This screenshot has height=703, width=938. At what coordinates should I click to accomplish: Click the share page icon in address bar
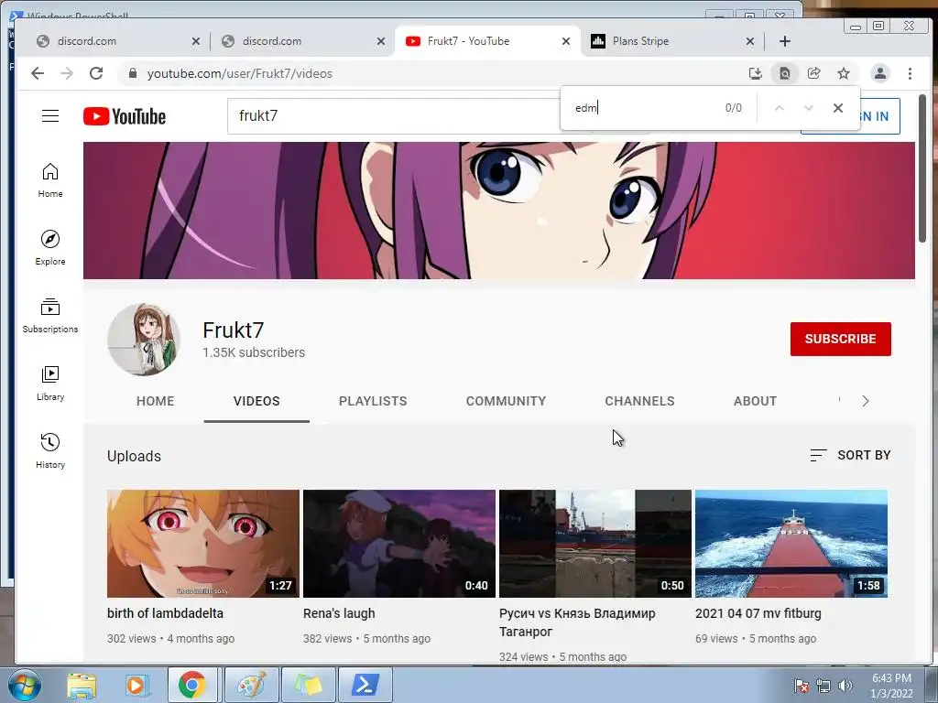(814, 73)
